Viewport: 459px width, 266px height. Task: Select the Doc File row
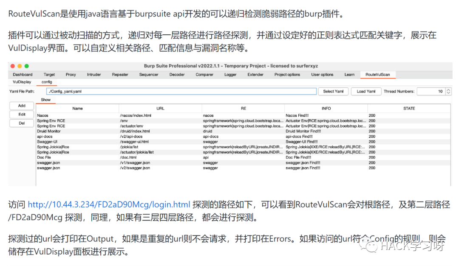click(243, 157)
